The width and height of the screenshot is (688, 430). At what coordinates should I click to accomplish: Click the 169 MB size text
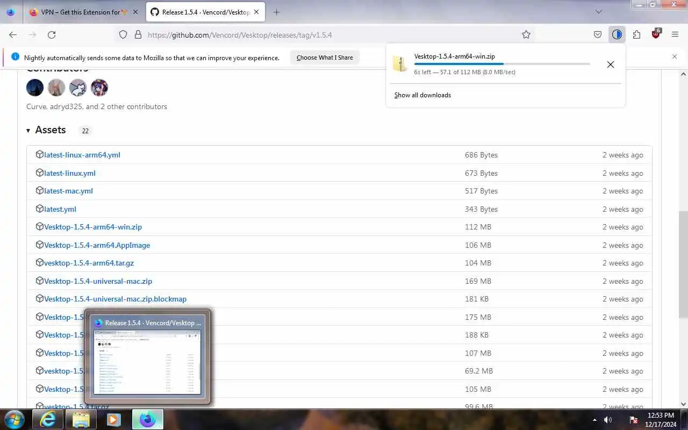point(478,281)
